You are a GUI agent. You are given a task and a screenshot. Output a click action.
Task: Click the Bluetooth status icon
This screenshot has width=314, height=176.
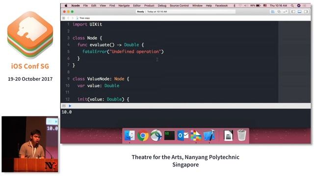235,5
